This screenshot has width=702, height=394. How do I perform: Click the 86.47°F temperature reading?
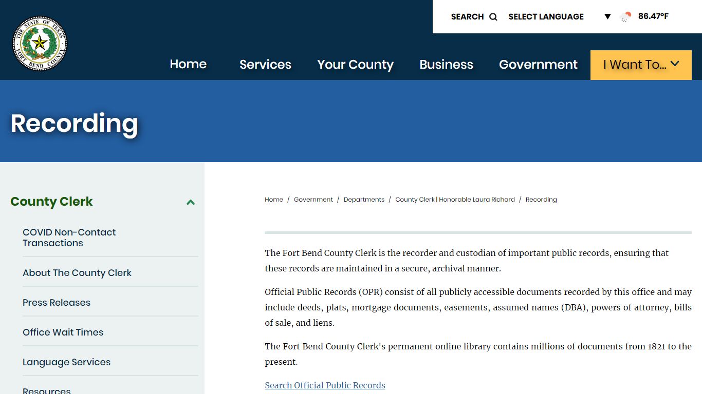click(x=653, y=16)
